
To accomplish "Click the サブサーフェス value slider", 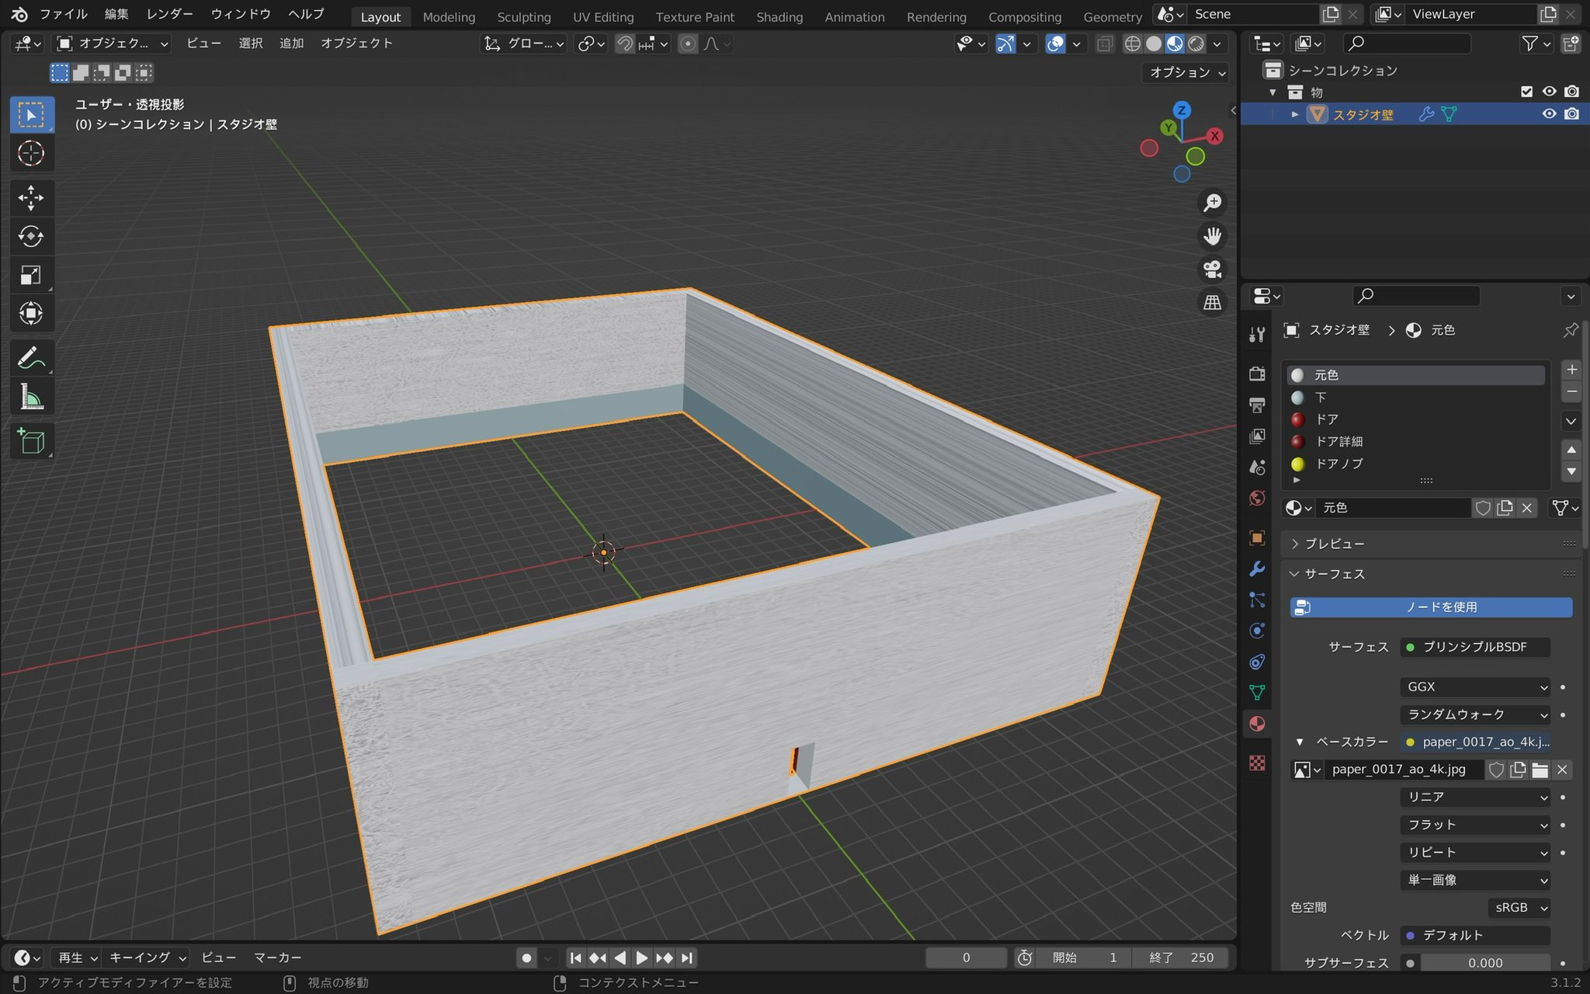I will point(1484,963).
